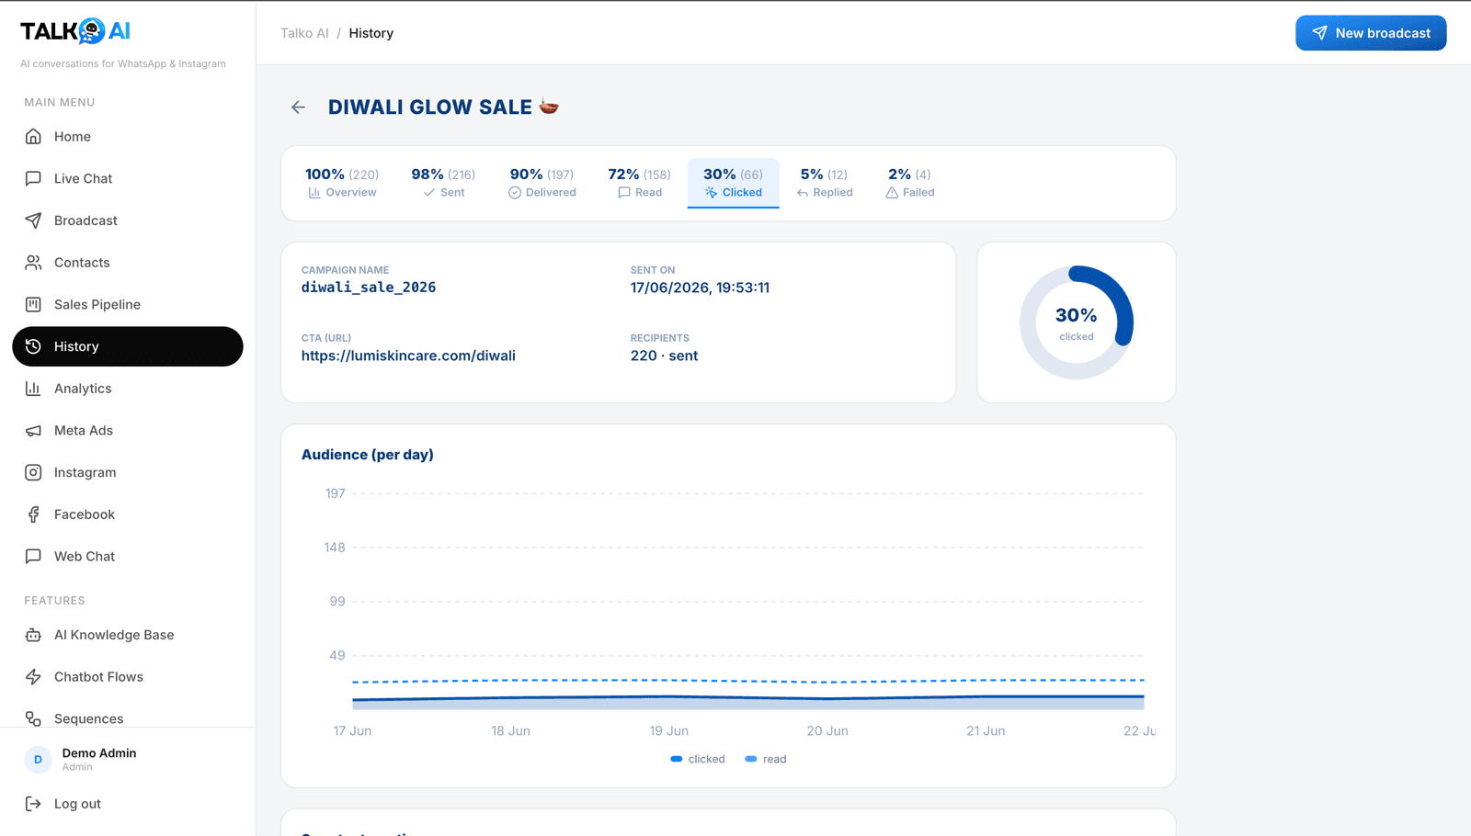Click the Broadcast paper plane icon

(33, 220)
